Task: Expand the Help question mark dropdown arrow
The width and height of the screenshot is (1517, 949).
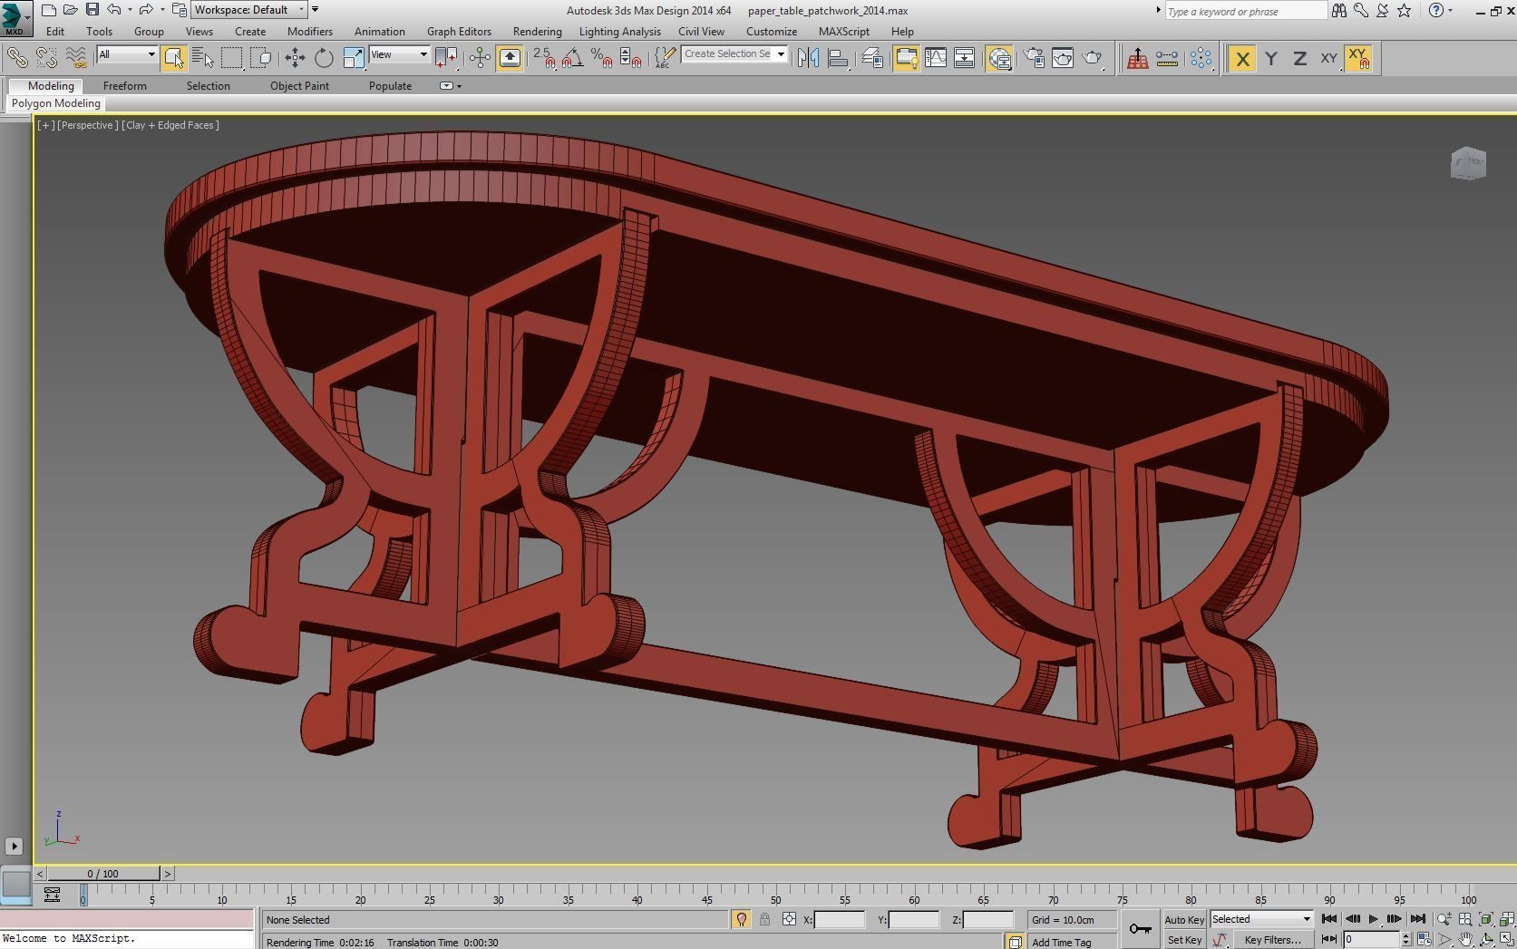Action: [1451, 10]
